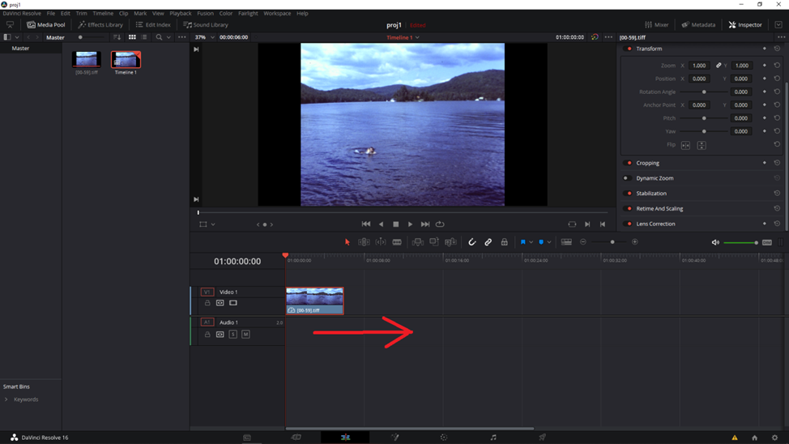Activate the Dynamic Trim Mode tool
The image size is (789, 444).
tap(381, 242)
